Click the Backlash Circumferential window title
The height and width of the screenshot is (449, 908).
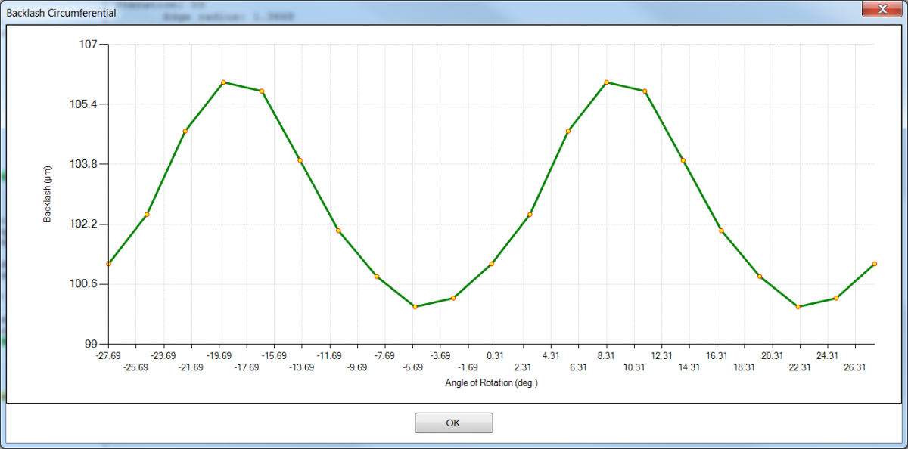click(x=61, y=13)
